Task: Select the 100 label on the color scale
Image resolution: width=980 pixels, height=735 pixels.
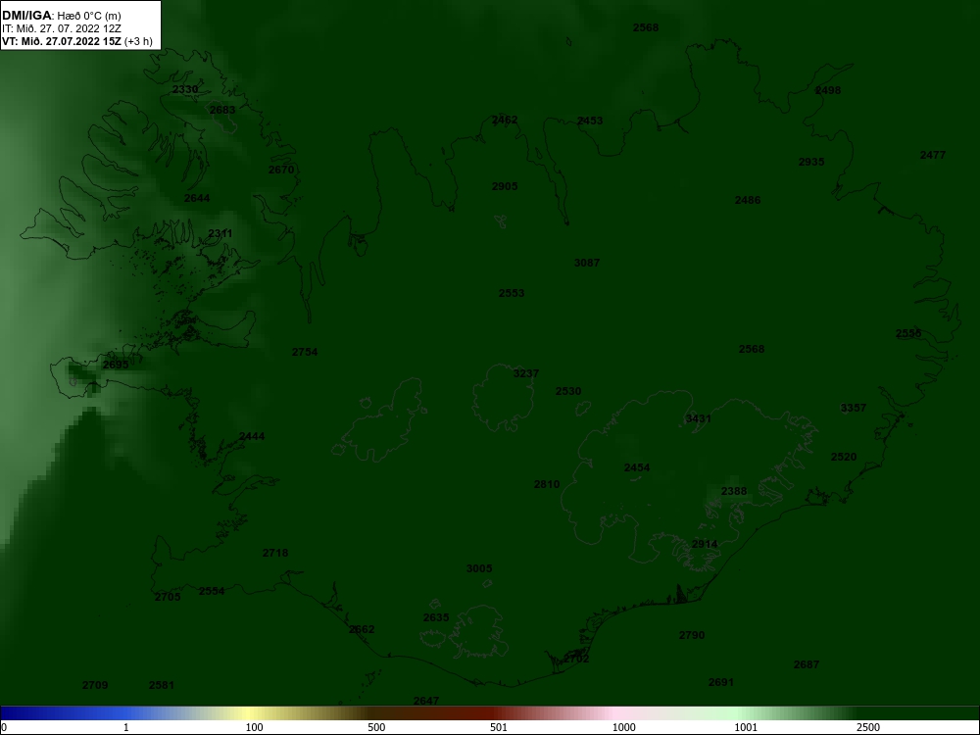Action: click(x=254, y=727)
